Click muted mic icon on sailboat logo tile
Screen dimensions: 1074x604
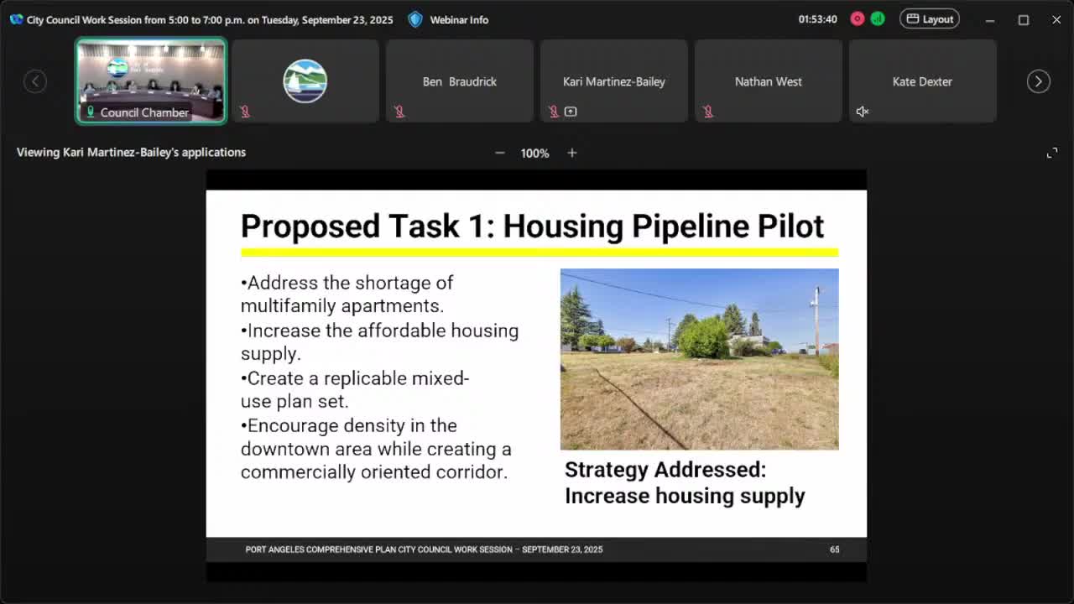tap(245, 112)
